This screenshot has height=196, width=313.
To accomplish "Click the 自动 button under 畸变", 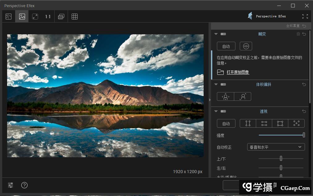I will pyautogui.click(x=226, y=46).
